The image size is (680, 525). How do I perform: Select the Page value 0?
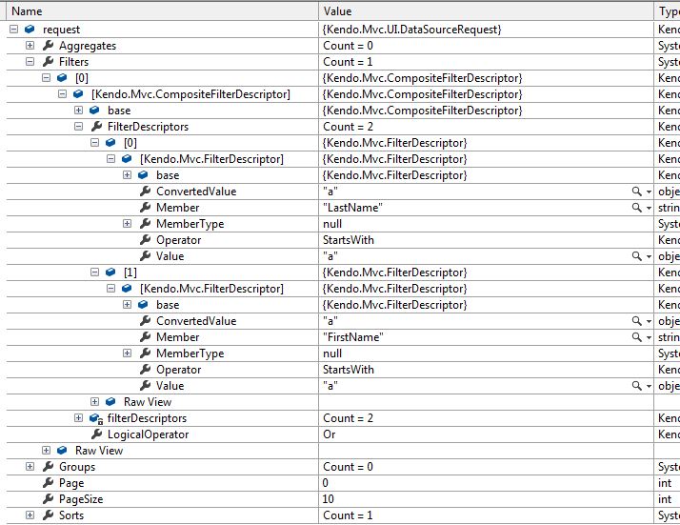[x=326, y=483]
